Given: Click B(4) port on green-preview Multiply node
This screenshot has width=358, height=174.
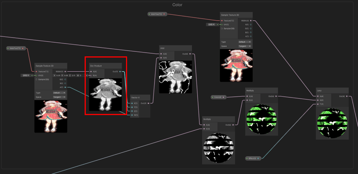Looking at the screenshot, I should coord(247,100).
